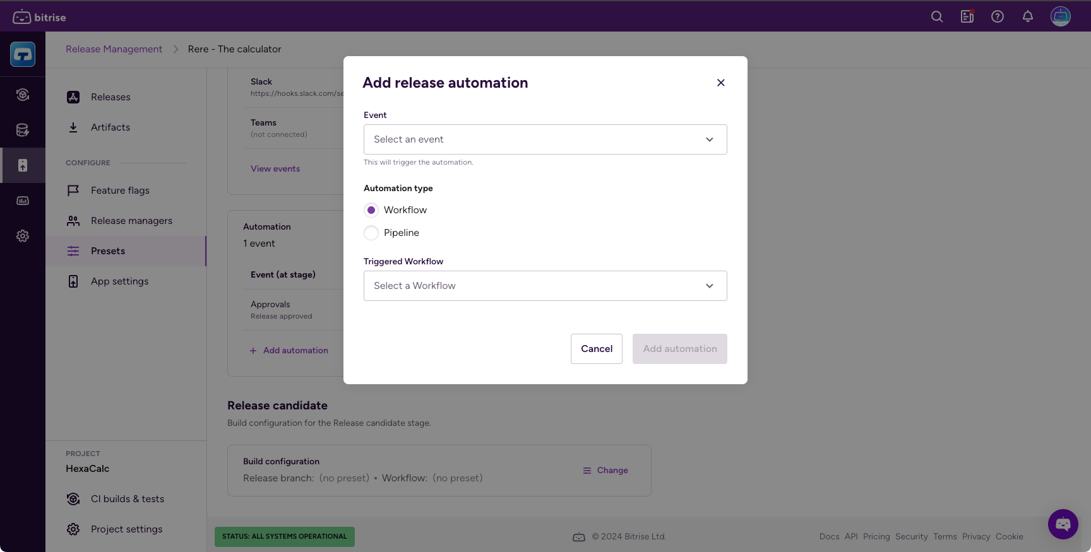Click the Releases App Store icon
The width and height of the screenshot is (1091, 552).
tap(73, 97)
